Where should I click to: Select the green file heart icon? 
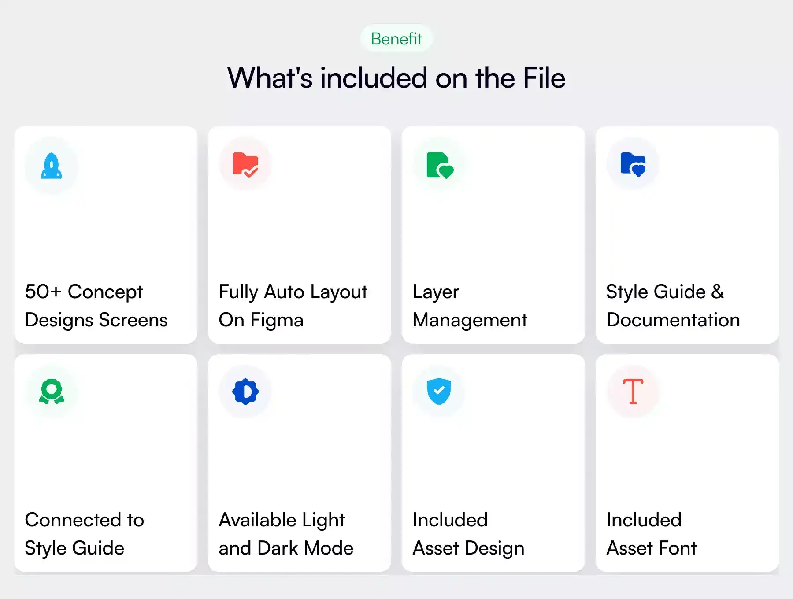(439, 165)
